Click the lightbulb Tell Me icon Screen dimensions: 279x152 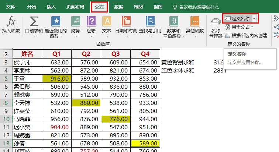[x=175, y=7]
